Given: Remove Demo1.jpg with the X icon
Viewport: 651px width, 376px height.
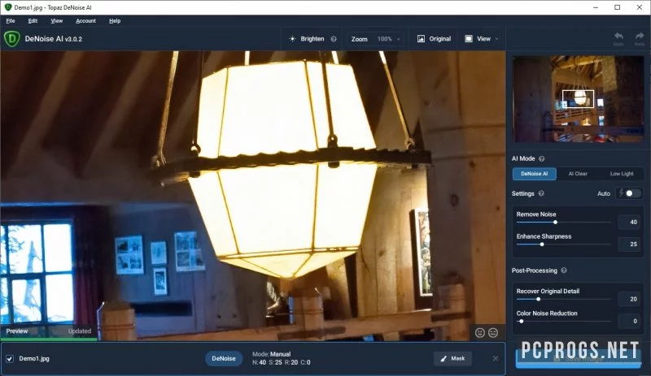Looking at the screenshot, I should click(496, 358).
